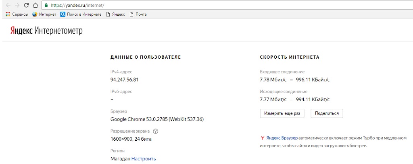Click the 994.11 КБайт/с outgoing value
Screen dimensions: 413x164
[313, 99]
